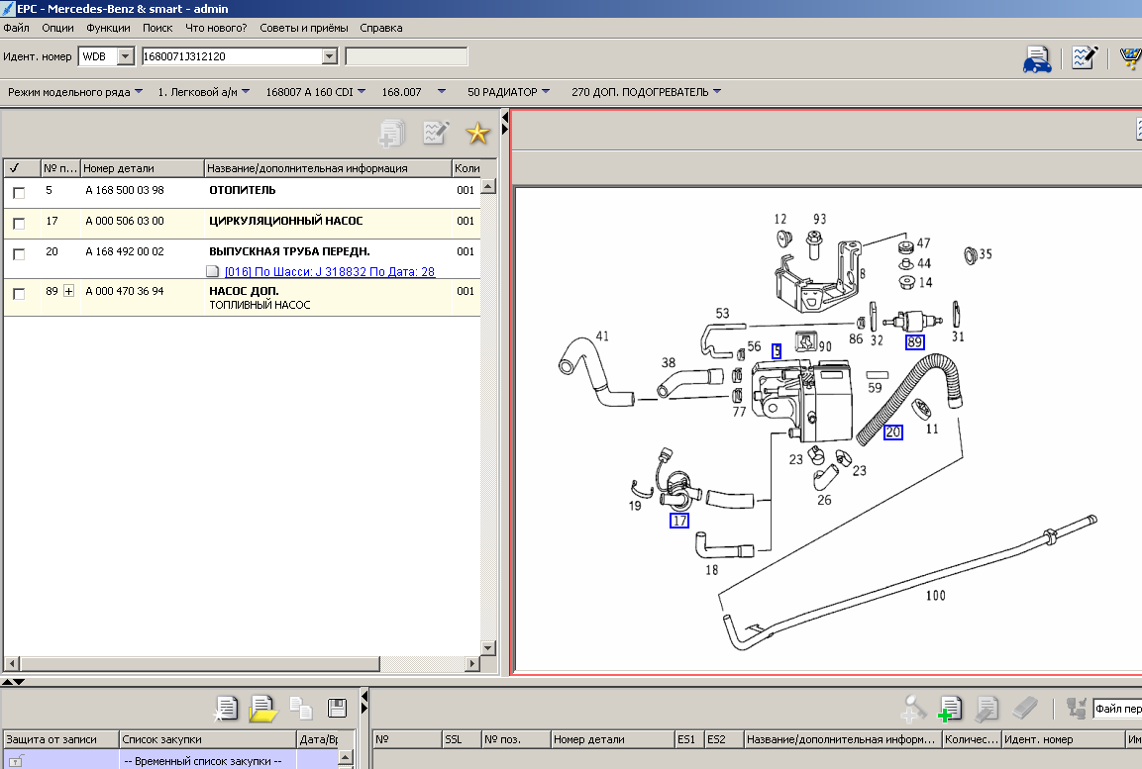This screenshot has height=769, width=1142.
Task: Open the 50 РАДИАТОР group dropdown
Action: (x=545, y=92)
